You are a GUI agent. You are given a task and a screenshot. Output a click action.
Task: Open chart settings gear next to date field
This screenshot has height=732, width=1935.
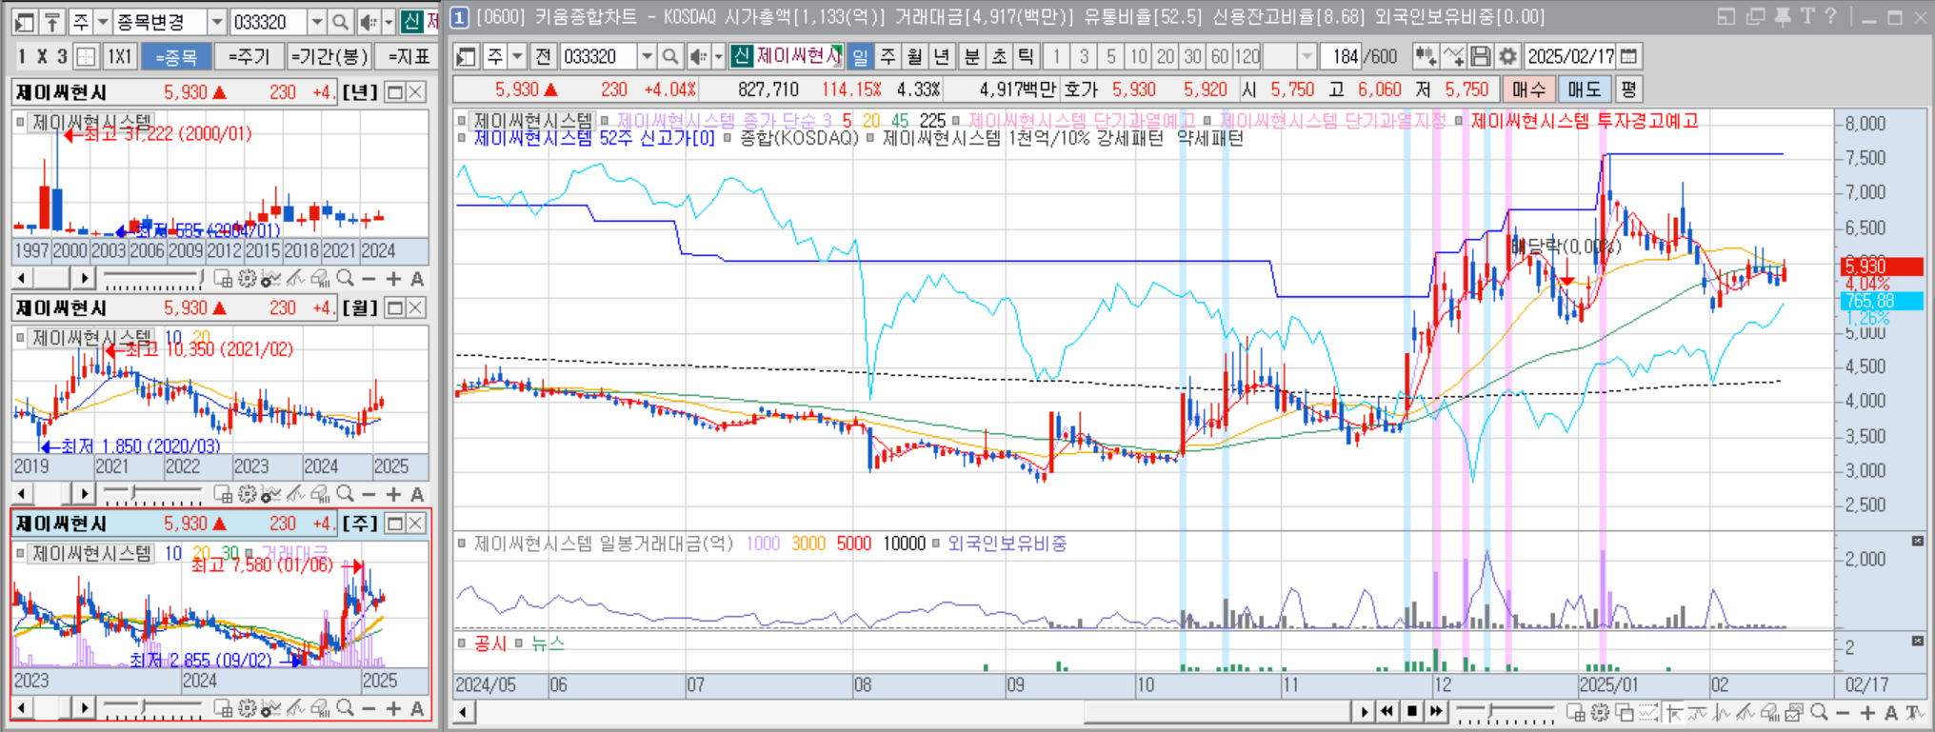coord(1507,56)
